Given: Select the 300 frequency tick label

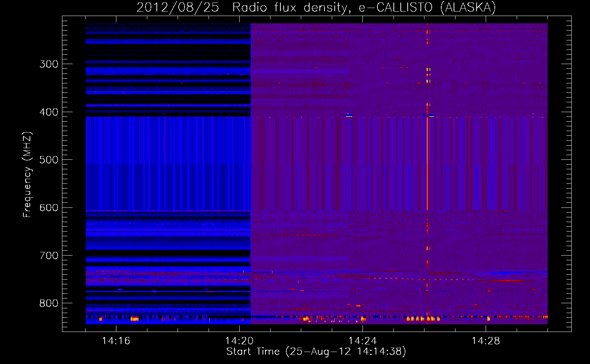Looking at the screenshot, I should pyautogui.click(x=49, y=64).
